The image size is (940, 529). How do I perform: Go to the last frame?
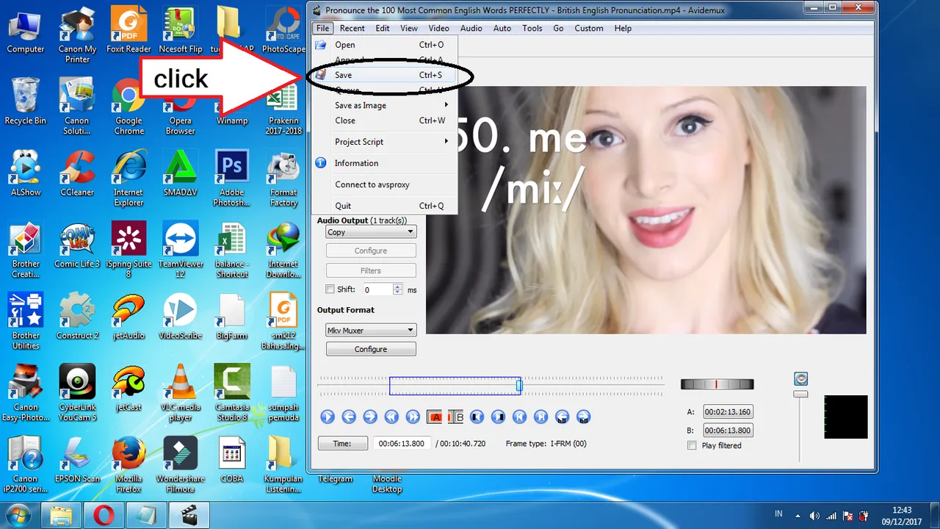point(540,417)
